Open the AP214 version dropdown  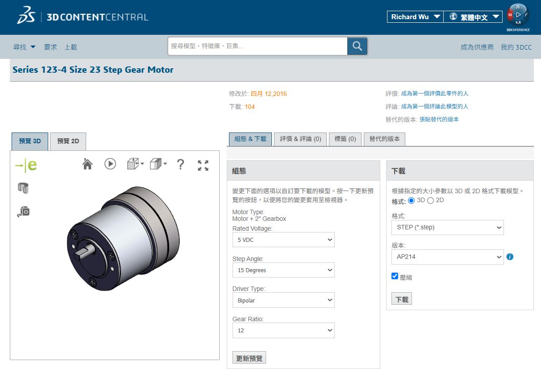click(448, 257)
